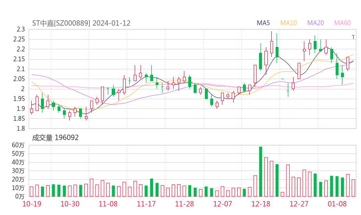The width and height of the screenshot is (361, 215).
Task: Click the 2.1 price axis label
Action: coord(20,69)
